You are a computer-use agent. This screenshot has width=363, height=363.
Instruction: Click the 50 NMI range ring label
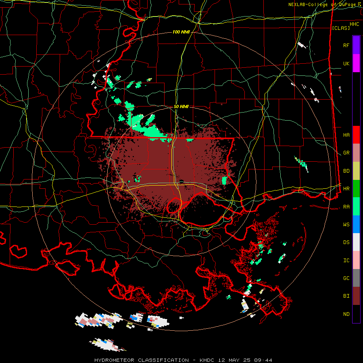(181, 106)
